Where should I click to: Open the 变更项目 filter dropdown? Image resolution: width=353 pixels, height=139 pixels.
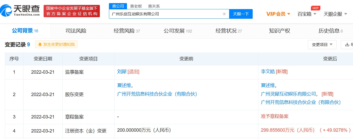click(x=322, y=45)
